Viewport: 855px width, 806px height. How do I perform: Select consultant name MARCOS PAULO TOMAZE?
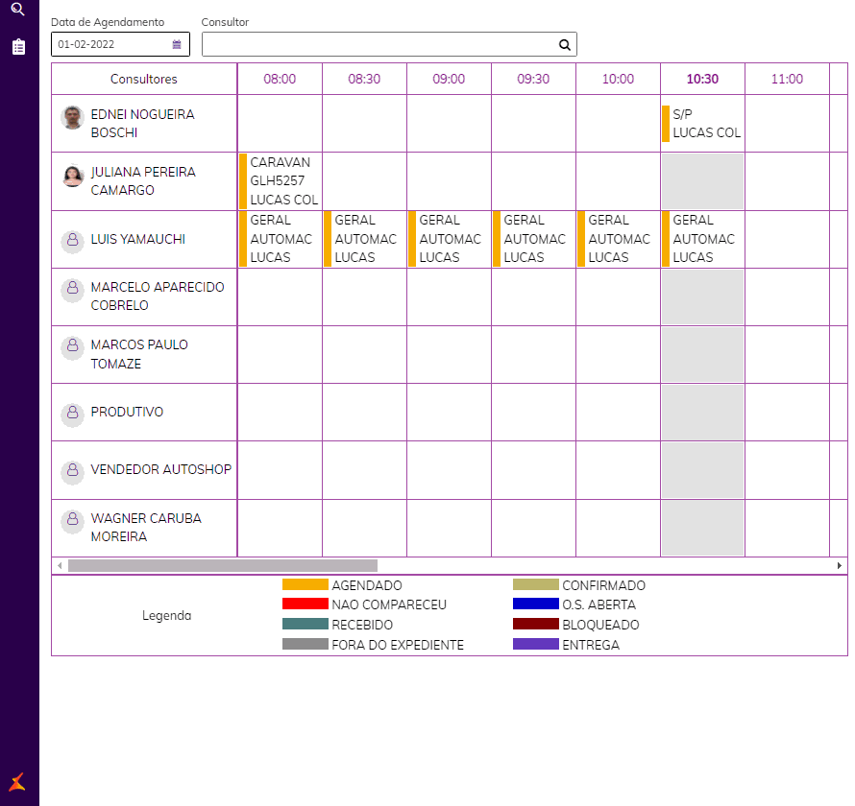(x=139, y=354)
